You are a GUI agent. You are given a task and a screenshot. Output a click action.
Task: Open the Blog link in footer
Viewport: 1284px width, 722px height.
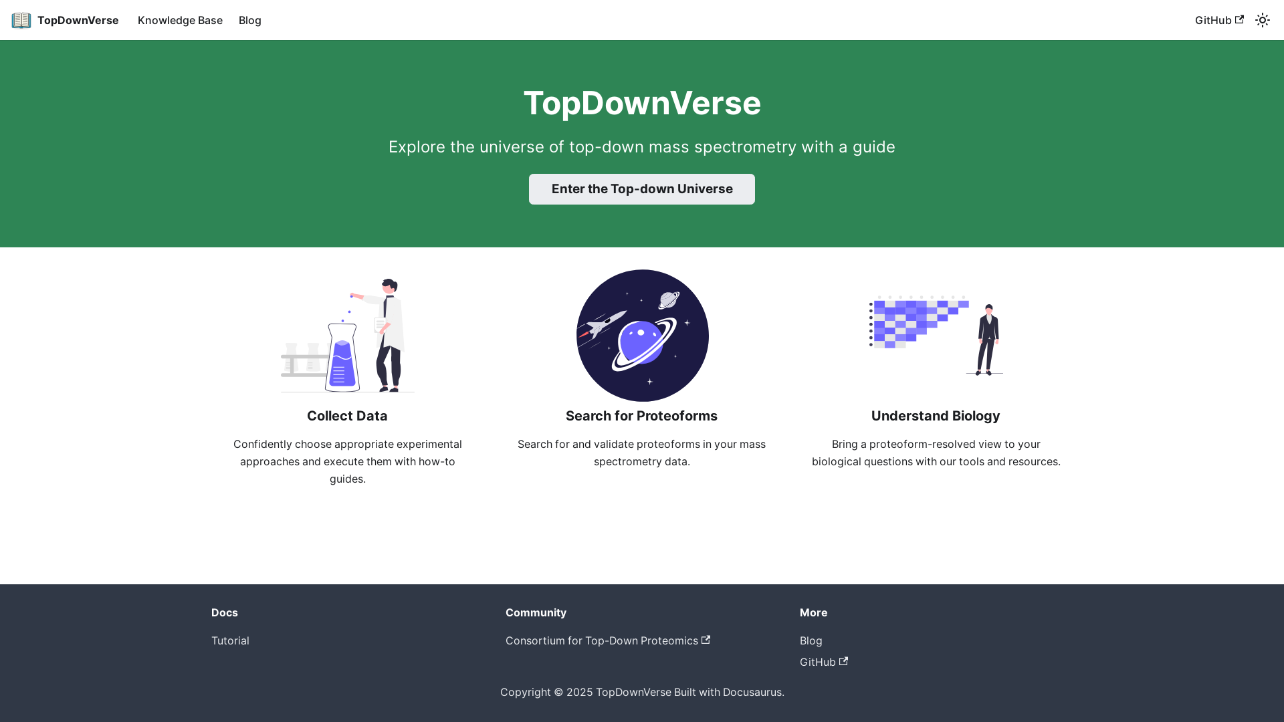point(811,640)
